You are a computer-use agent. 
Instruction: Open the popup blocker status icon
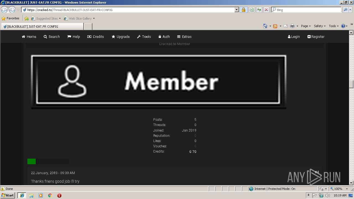click(322, 189)
